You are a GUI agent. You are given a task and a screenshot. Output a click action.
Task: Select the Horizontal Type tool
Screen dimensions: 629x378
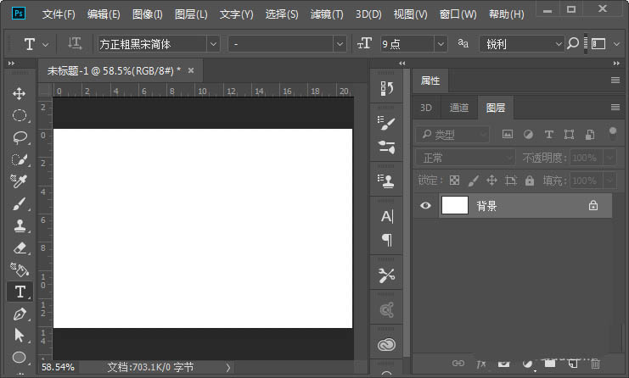[20, 292]
